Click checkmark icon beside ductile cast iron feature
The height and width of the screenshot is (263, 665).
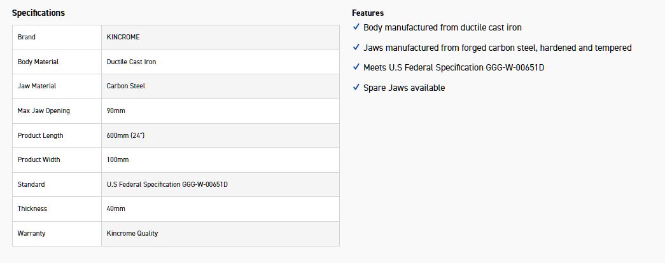tap(356, 27)
